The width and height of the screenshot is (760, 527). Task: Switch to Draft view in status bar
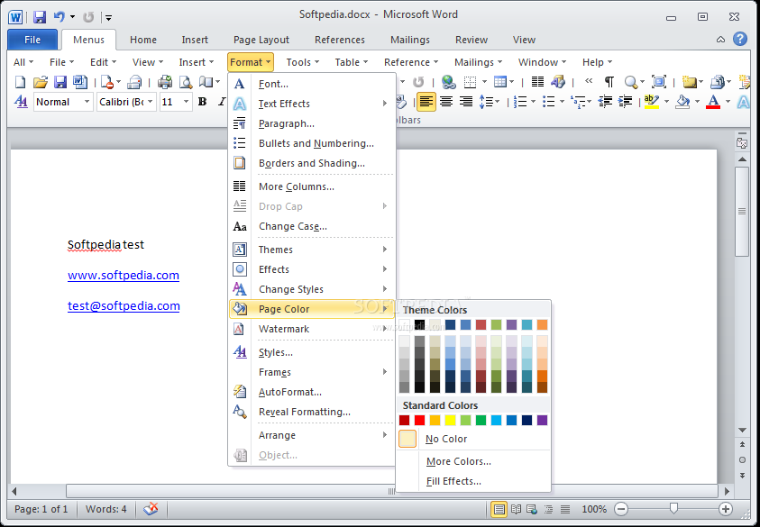pos(565,509)
